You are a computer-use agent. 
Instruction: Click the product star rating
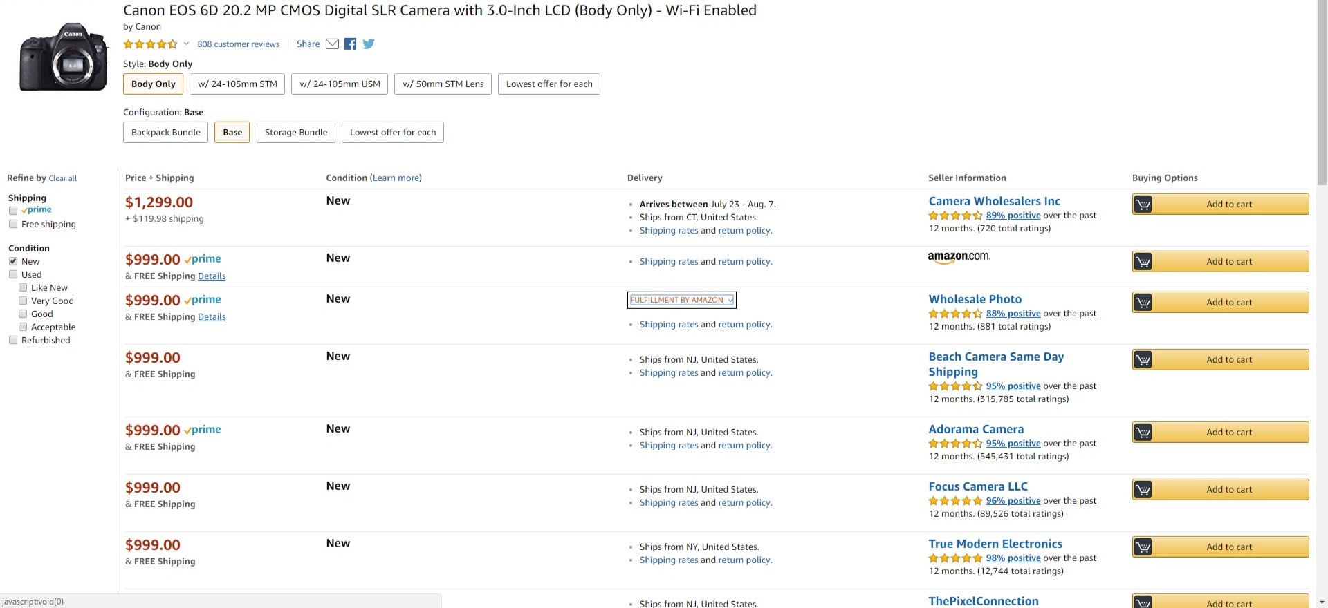(150, 44)
